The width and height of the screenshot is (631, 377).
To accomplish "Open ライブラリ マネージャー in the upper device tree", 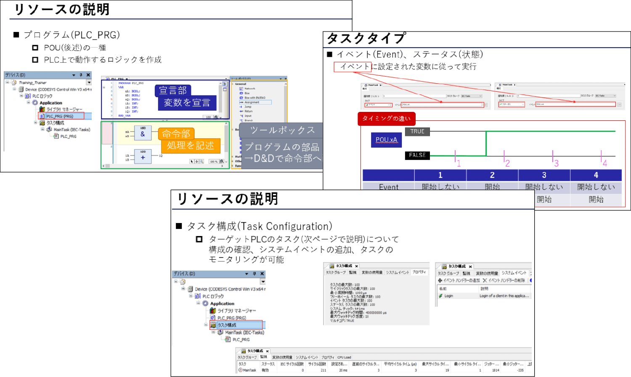I will coord(64,109).
